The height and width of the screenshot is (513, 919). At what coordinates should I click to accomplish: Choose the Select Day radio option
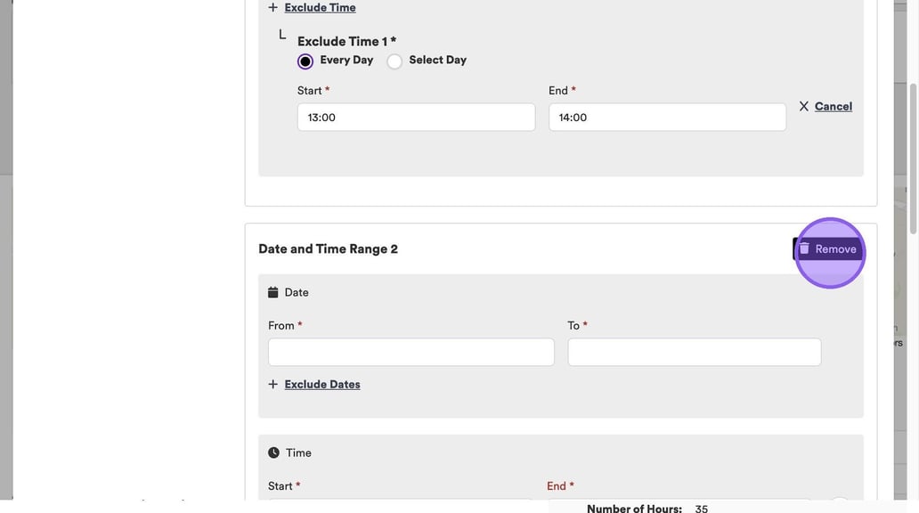[x=394, y=61]
